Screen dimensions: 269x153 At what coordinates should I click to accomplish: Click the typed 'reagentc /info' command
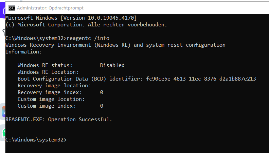(88, 38)
